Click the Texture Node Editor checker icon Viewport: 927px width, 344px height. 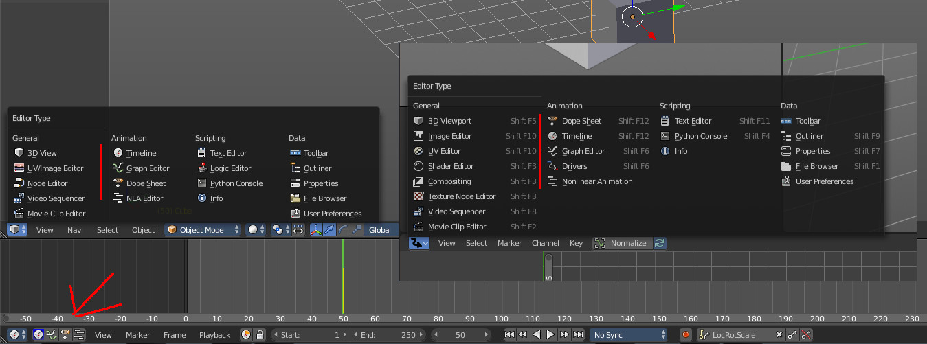click(x=418, y=196)
